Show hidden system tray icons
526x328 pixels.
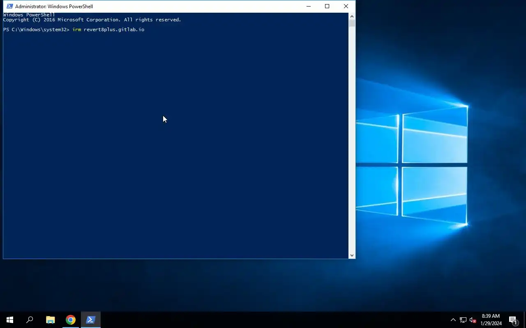click(x=453, y=320)
